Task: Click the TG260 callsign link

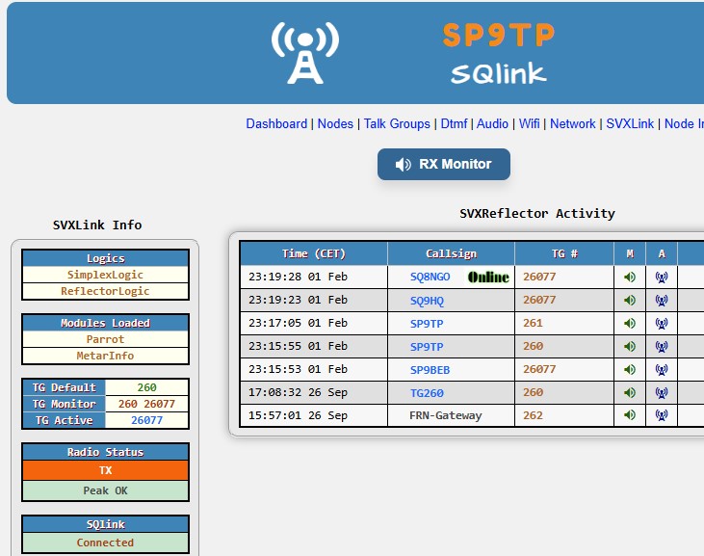Action: coord(427,392)
